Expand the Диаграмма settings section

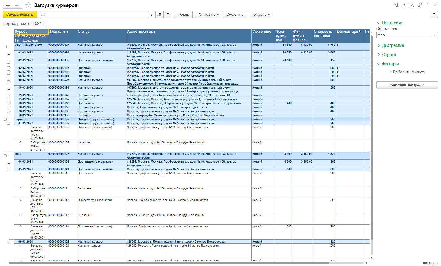393,45
